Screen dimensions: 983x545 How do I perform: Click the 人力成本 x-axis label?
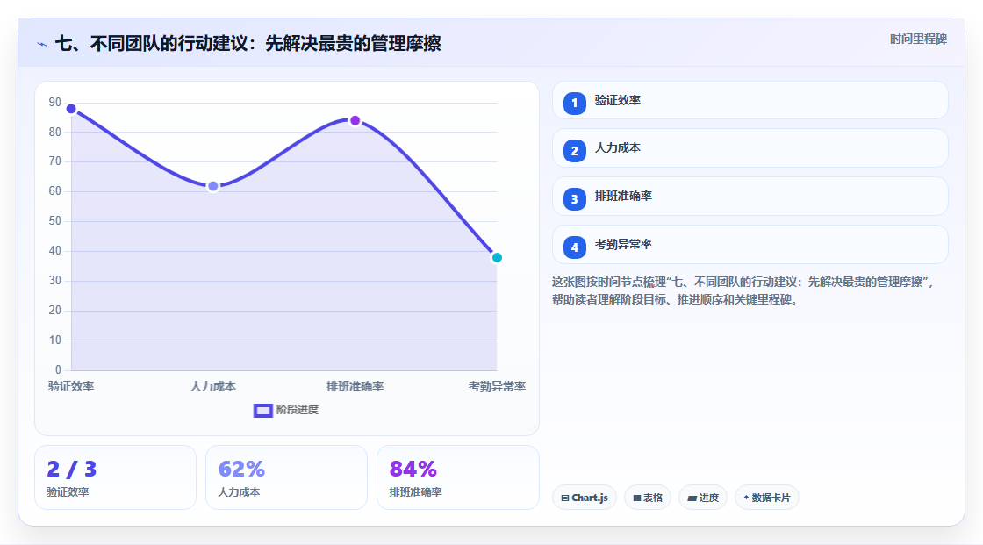[x=213, y=386]
